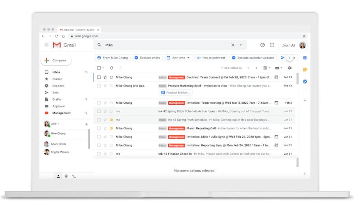
Task: Star the Mike / Julie Sync invitation
Action: tap(105, 137)
